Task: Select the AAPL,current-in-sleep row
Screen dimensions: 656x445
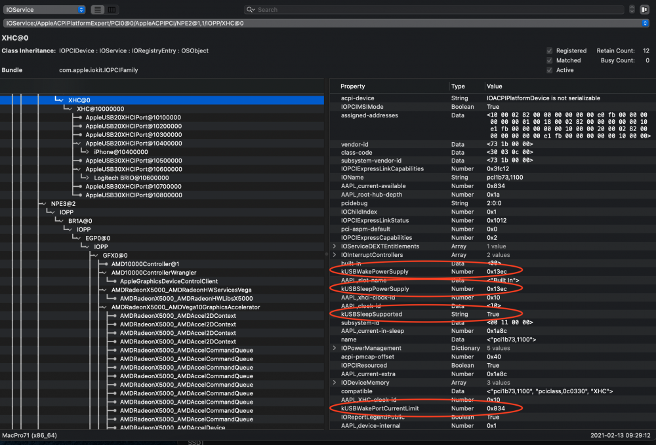Action: pyautogui.click(x=493, y=331)
